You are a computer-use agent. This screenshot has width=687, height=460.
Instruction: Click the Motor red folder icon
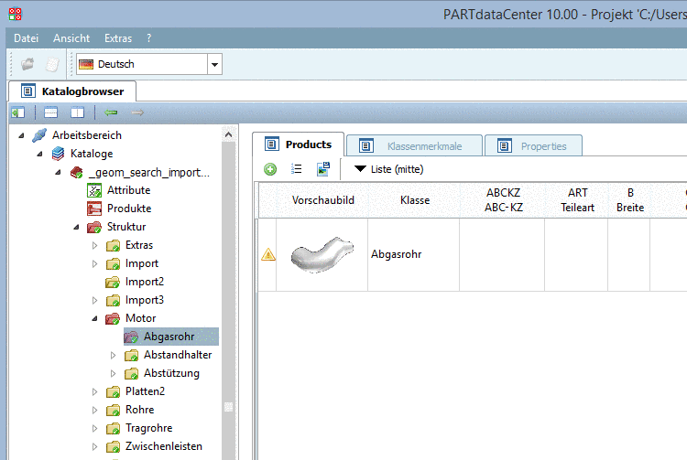click(113, 318)
